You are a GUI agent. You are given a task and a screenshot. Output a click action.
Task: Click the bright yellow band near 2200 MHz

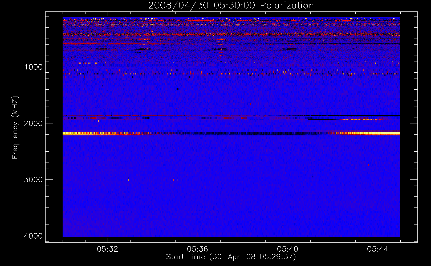[231, 134]
